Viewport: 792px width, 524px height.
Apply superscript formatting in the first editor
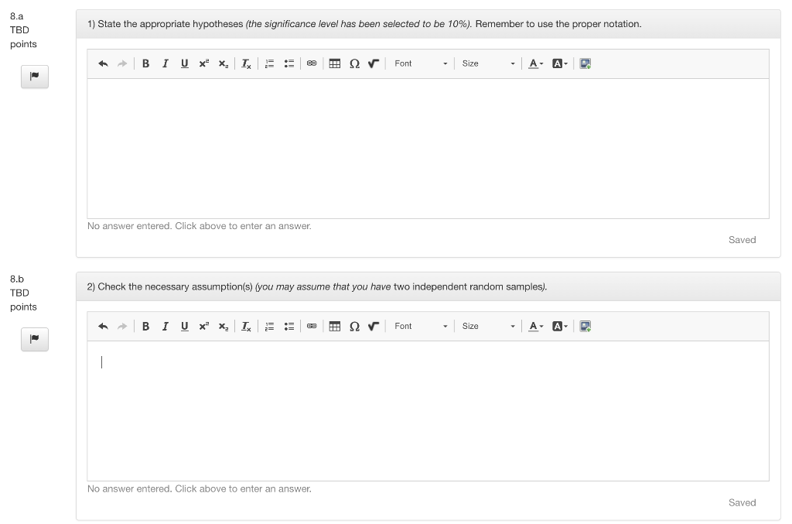(x=203, y=63)
